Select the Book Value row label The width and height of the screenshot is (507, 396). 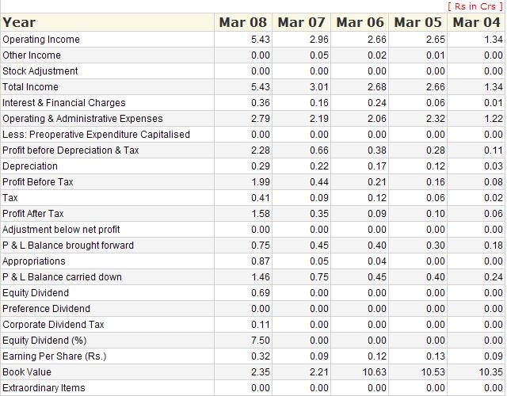(27, 372)
